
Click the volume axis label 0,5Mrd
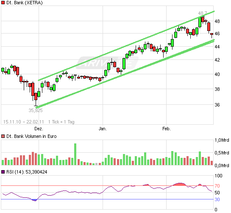[x=222, y=153]
